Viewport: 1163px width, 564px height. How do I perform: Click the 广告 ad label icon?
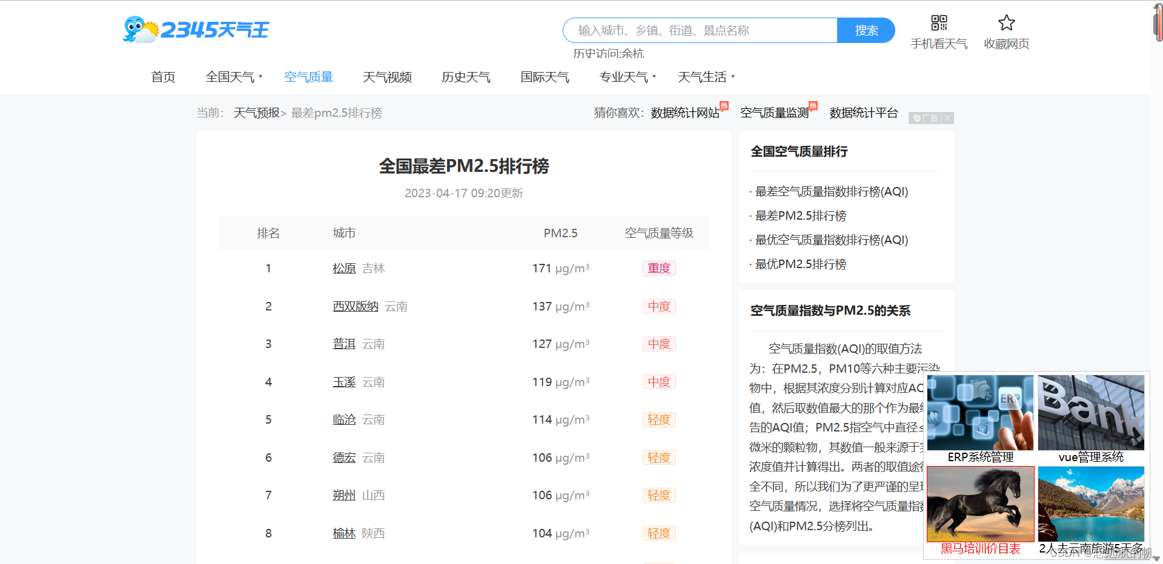pos(926,118)
